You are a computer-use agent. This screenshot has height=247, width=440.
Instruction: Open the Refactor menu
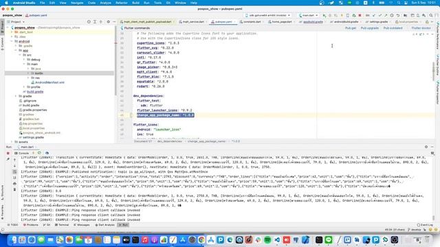coord(122,3)
